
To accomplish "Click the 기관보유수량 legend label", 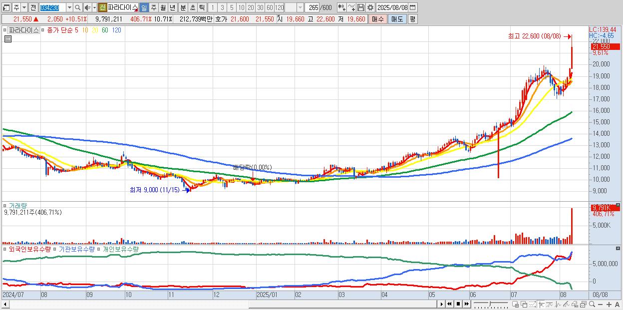I will click(76, 249).
